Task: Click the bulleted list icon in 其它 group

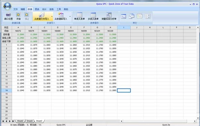Action: (140, 16)
